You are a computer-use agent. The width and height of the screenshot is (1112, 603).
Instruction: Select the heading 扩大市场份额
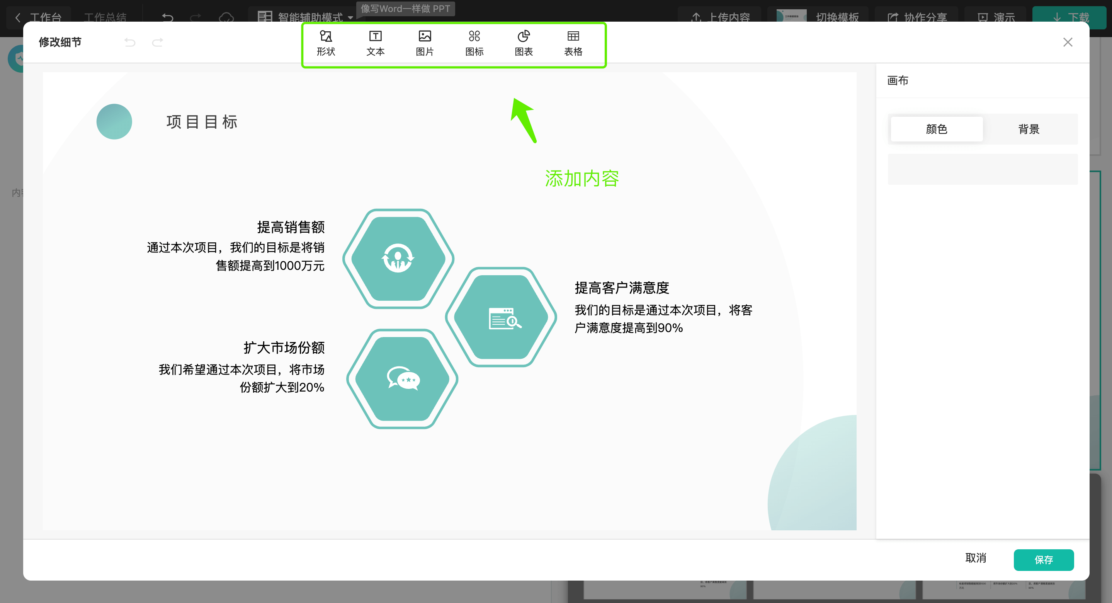pyautogui.click(x=284, y=347)
